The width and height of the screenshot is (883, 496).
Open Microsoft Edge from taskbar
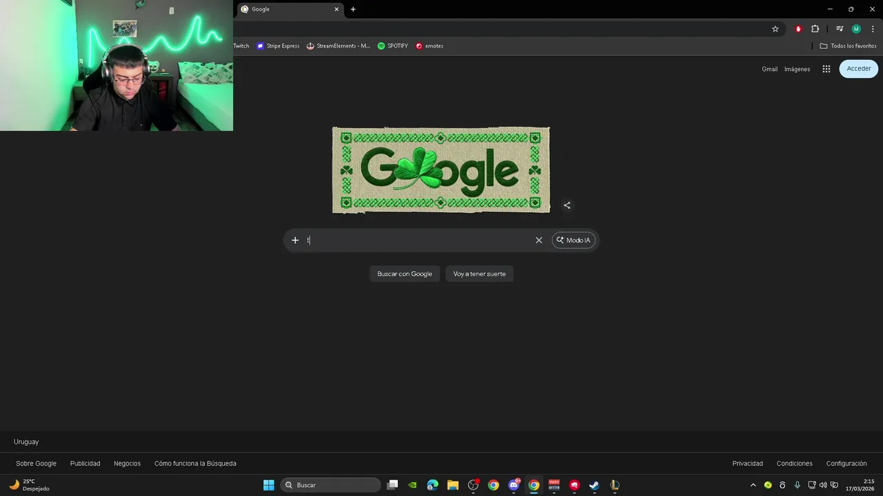click(x=433, y=485)
